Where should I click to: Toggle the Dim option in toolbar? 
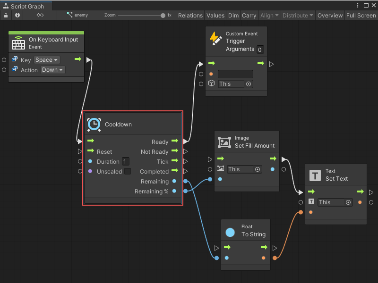[x=233, y=15]
